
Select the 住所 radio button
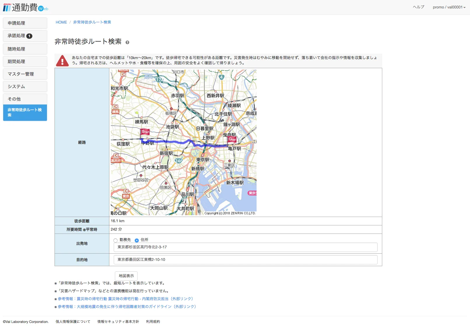[136, 240]
